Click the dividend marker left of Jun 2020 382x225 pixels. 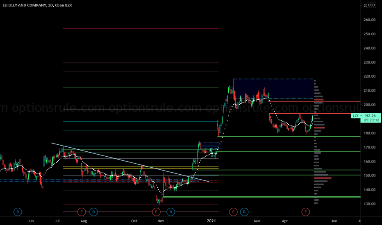18,212
